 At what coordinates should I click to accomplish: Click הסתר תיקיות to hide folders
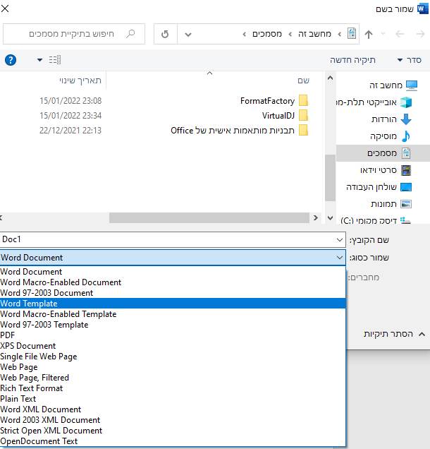pyautogui.click(x=393, y=334)
